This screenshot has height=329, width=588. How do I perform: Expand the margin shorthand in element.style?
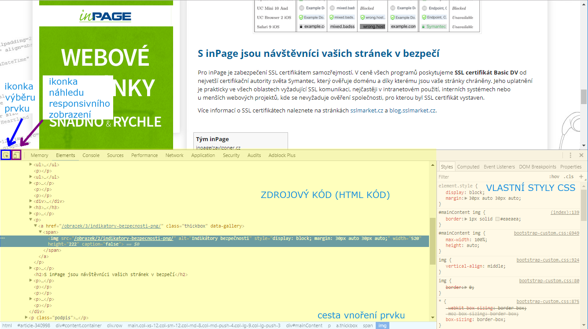point(466,198)
